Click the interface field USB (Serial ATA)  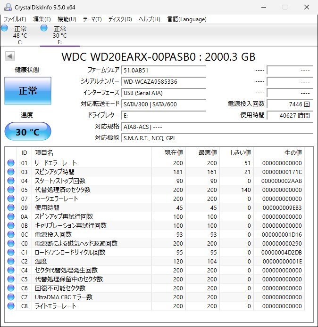pyautogui.click(x=164, y=93)
